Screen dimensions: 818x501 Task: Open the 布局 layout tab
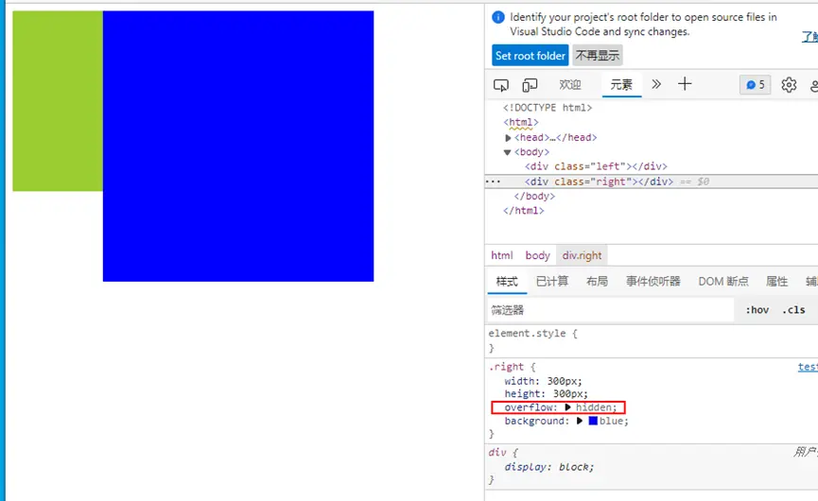click(x=597, y=282)
